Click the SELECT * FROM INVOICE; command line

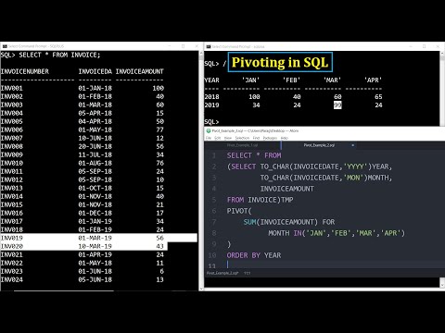[50, 55]
